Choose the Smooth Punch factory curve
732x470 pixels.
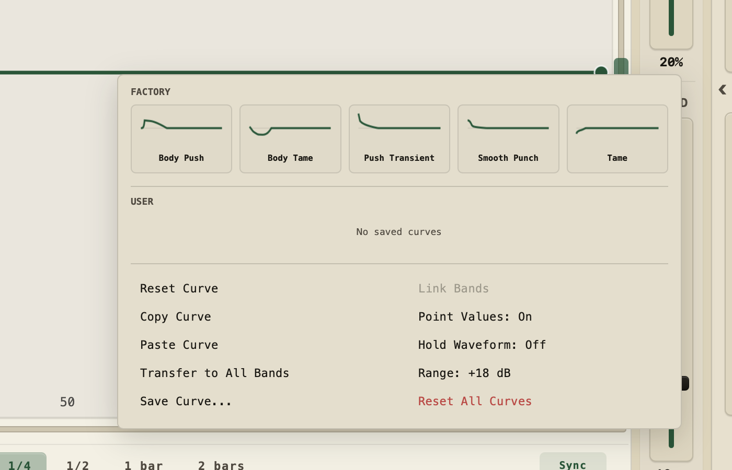(508, 139)
